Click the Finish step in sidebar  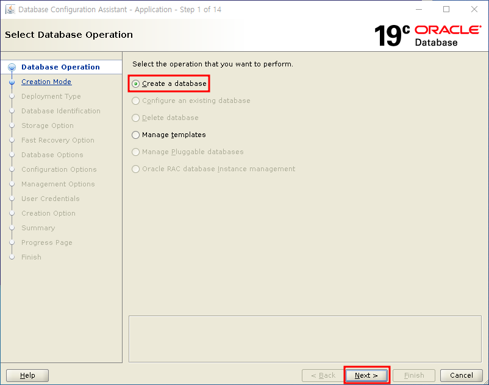pos(31,257)
